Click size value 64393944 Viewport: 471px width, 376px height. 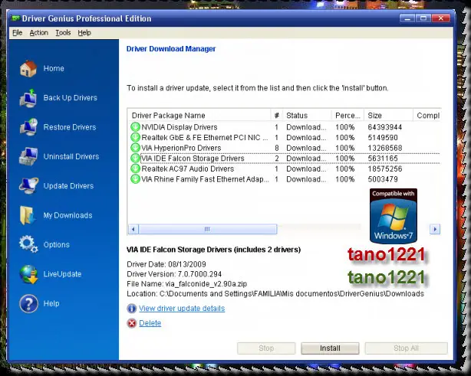[x=385, y=127]
